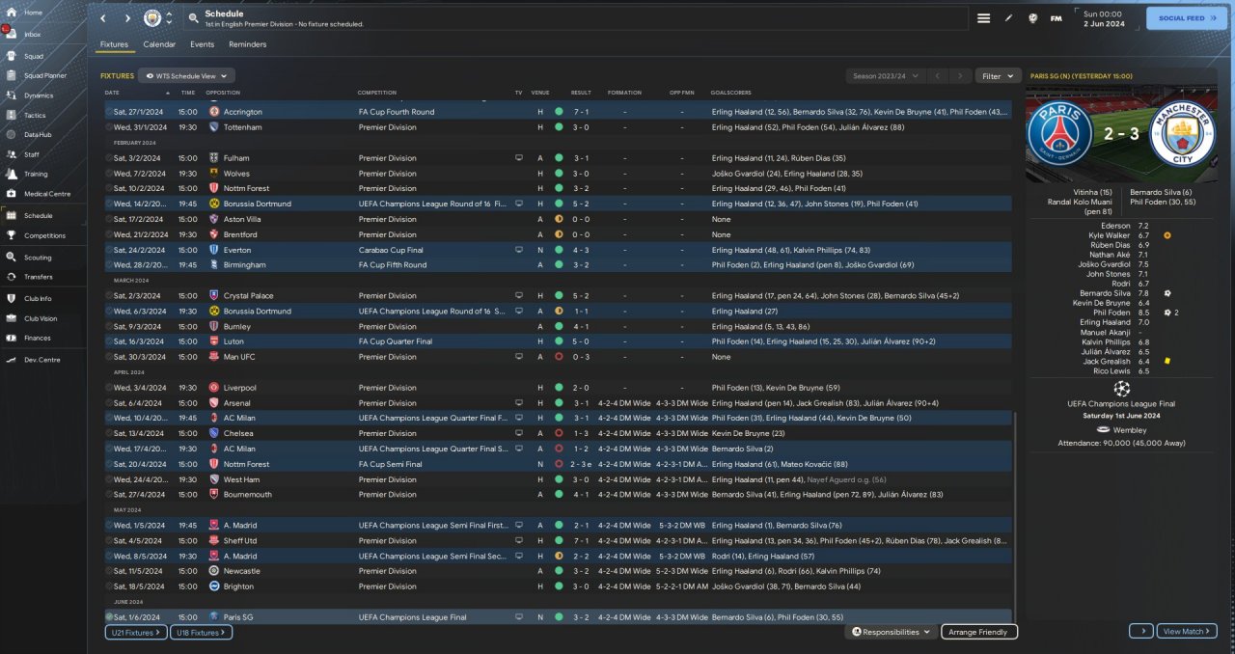The height and width of the screenshot is (654, 1235).
Task: Click the pencil edit icon
Action: click(1008, 18)
